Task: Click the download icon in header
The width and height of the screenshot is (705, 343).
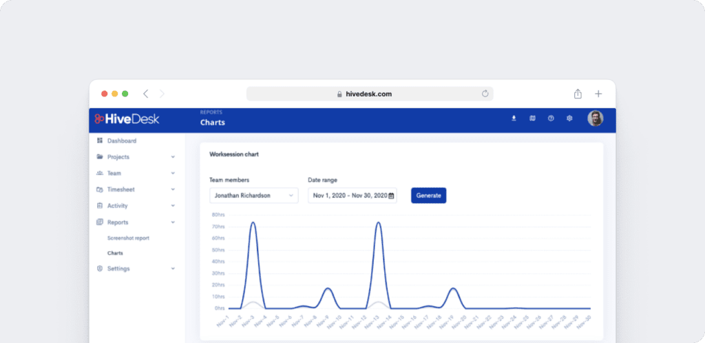Action: coord(514,118)
